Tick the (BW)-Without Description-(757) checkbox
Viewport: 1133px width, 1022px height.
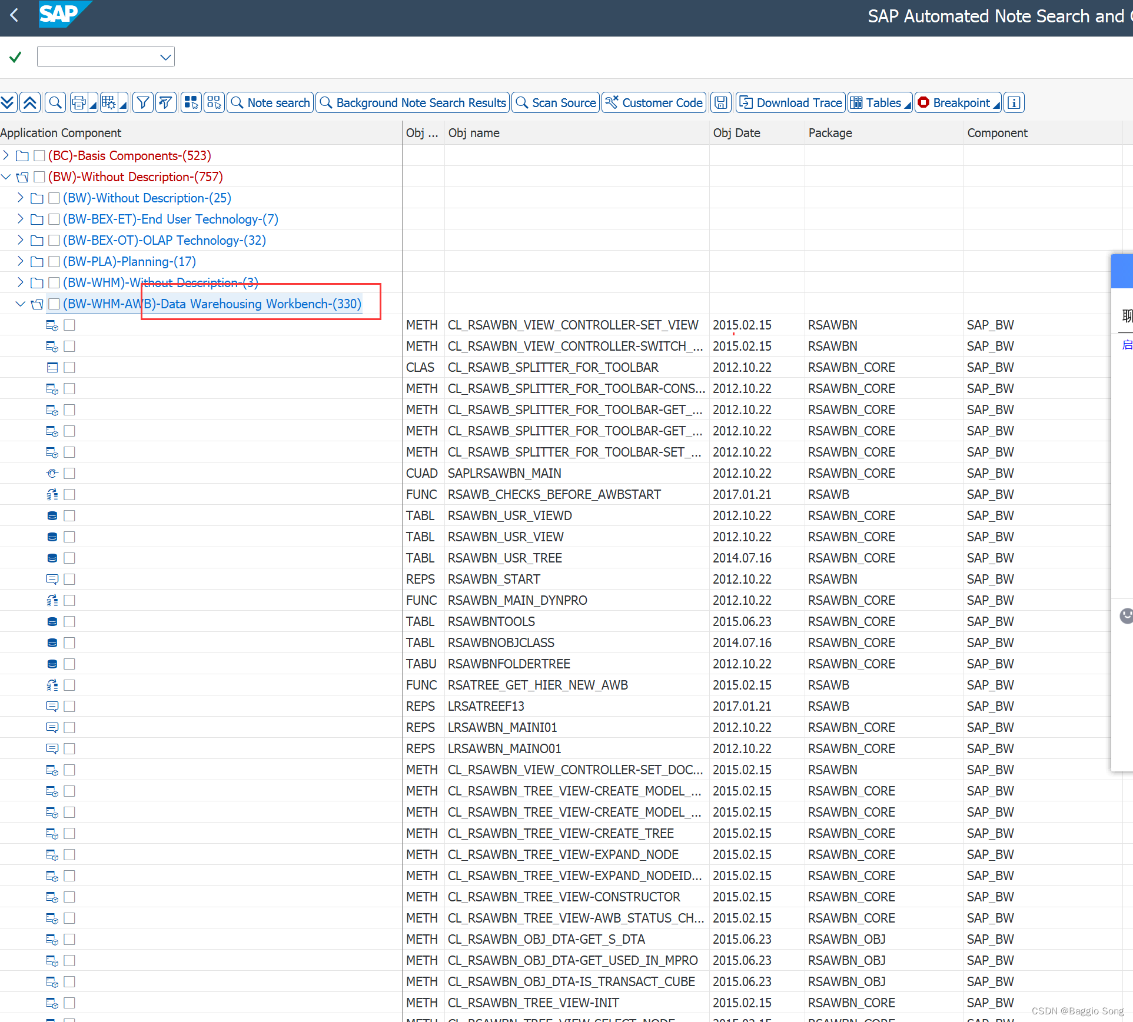[39, 177]
